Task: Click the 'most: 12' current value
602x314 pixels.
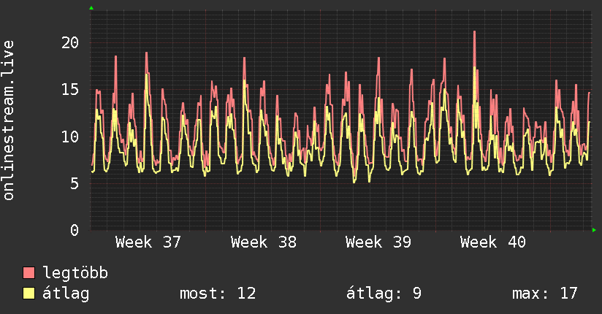Action: click(x=218, y=294)
